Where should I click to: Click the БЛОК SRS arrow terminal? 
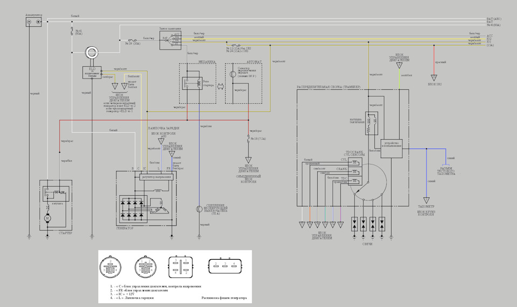434,78
